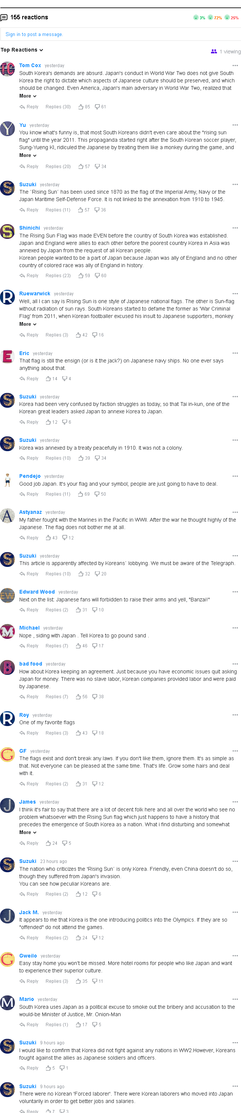Open Edward Wood's profile name link
The height and width of the screenshot is (1113, 241).
click(x=37, y=592)
